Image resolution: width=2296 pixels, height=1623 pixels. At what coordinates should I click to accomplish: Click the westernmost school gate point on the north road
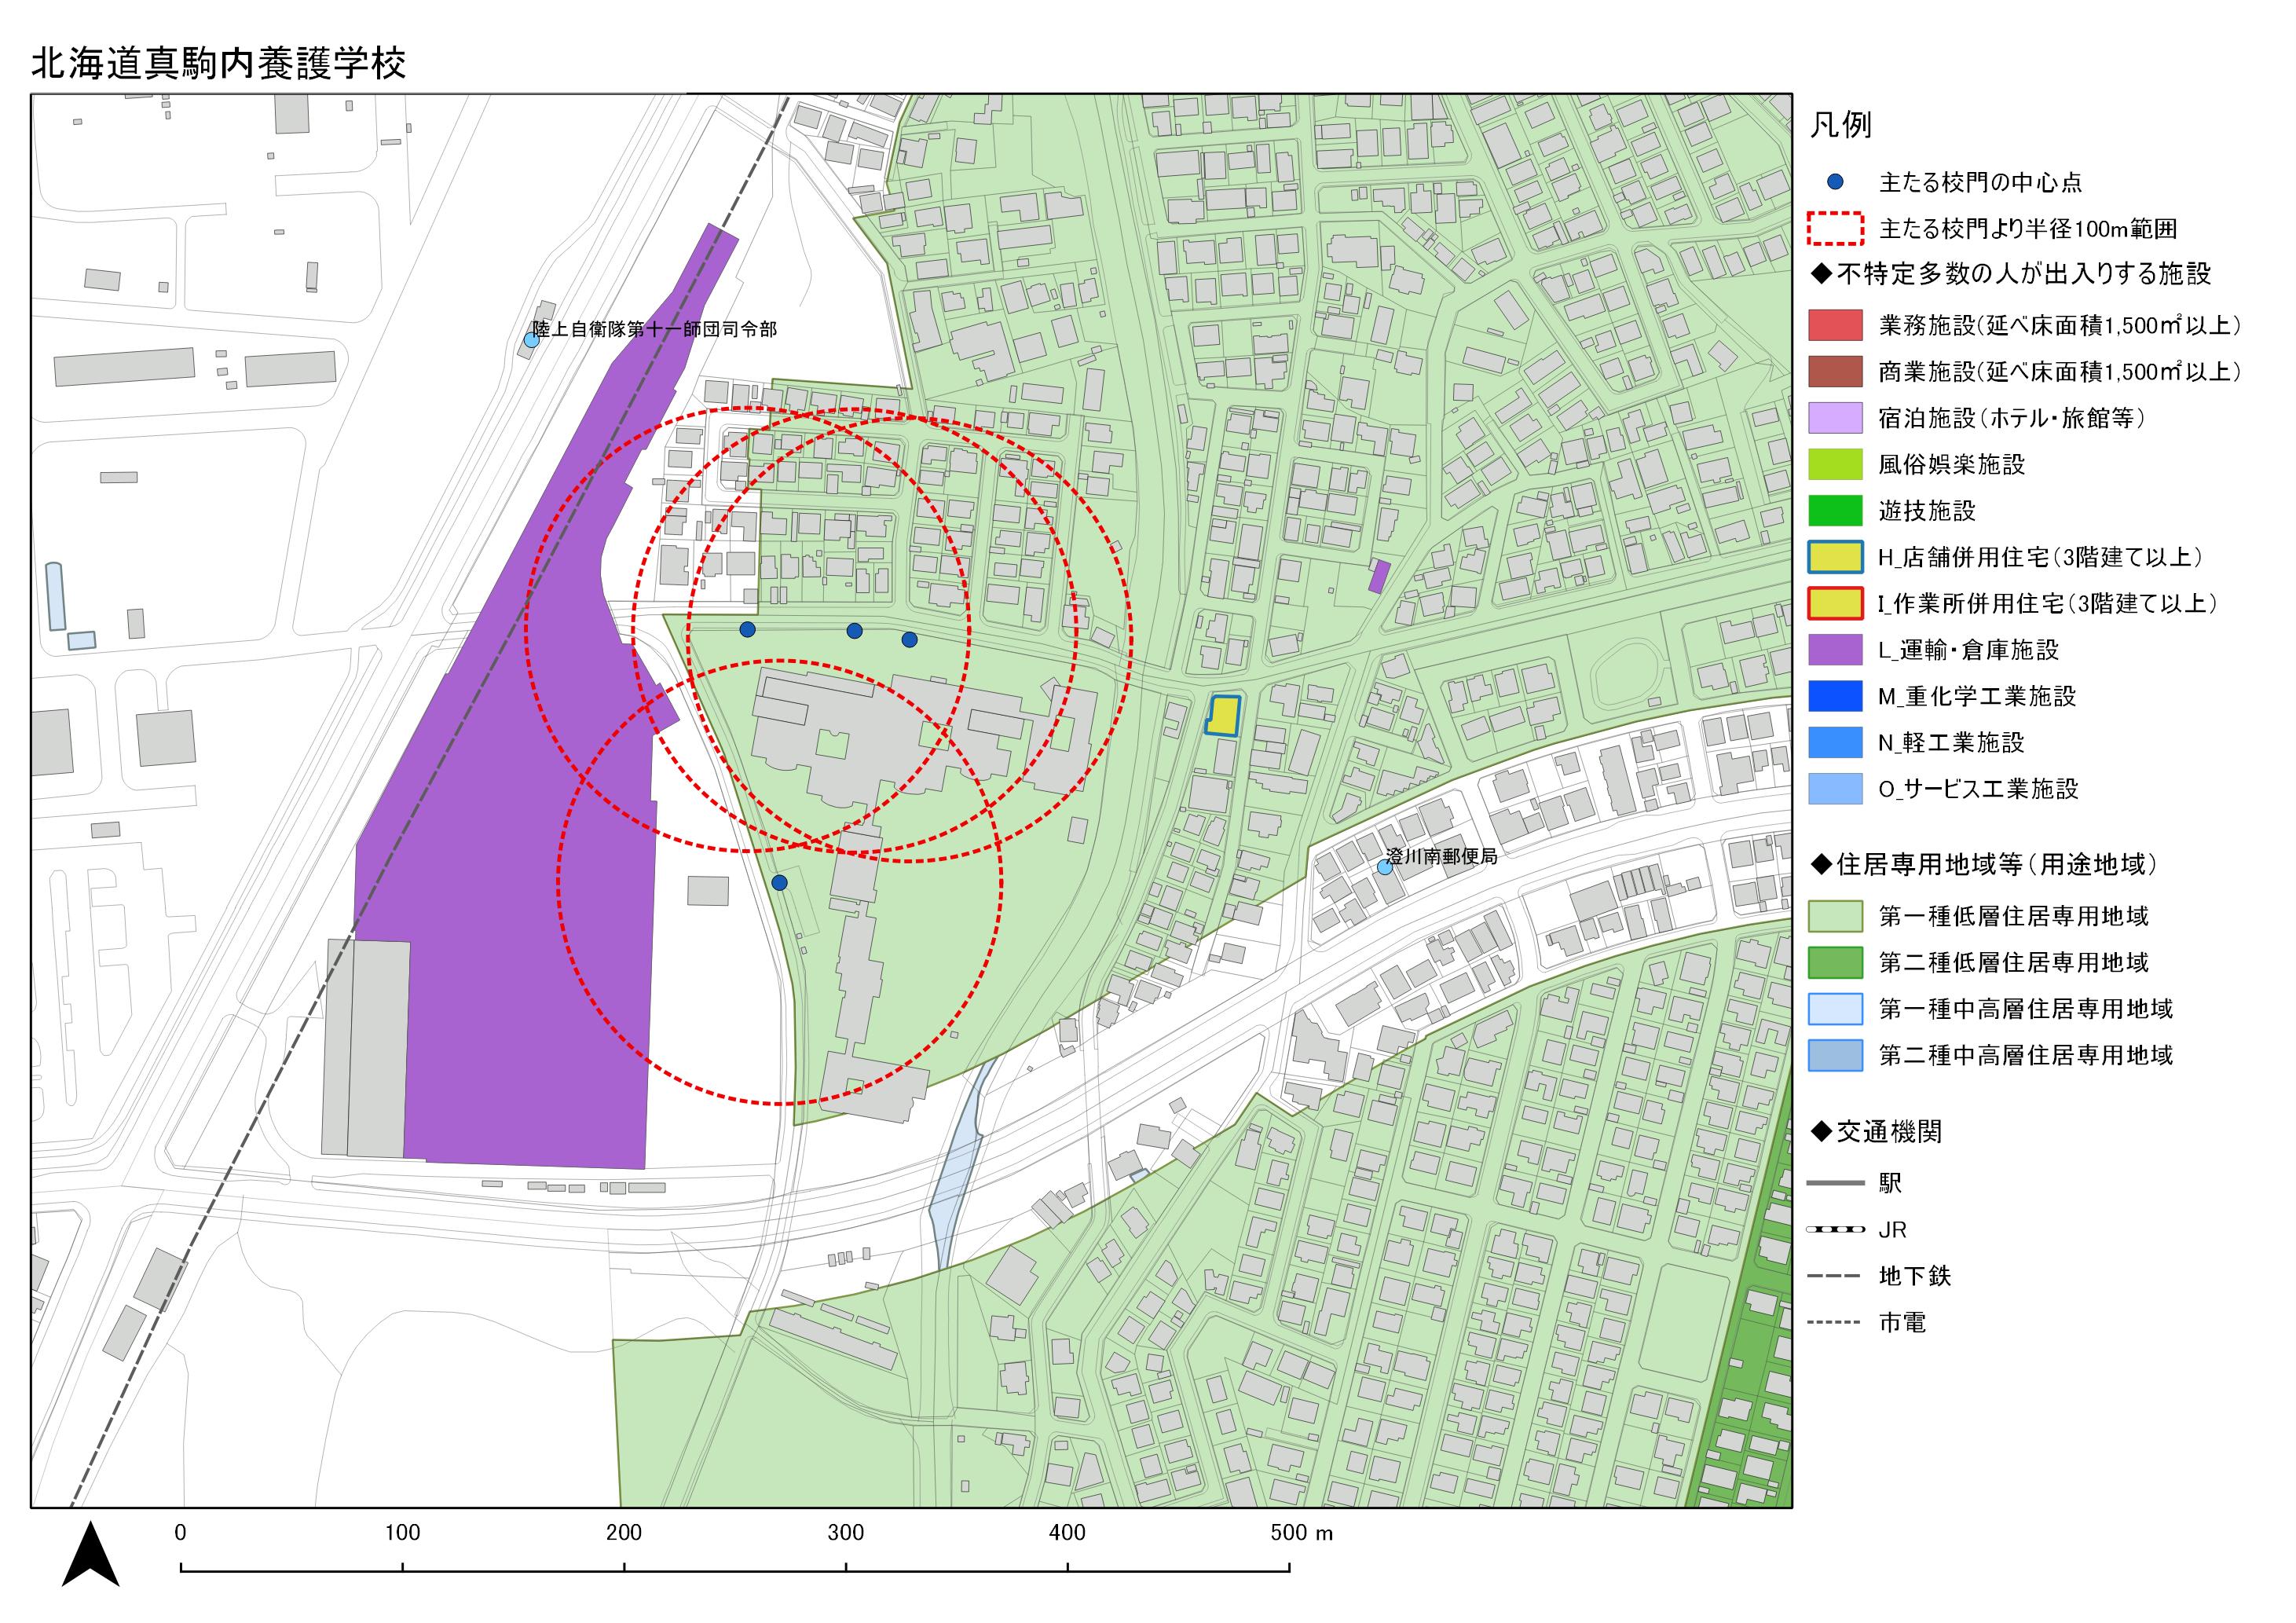747,630
